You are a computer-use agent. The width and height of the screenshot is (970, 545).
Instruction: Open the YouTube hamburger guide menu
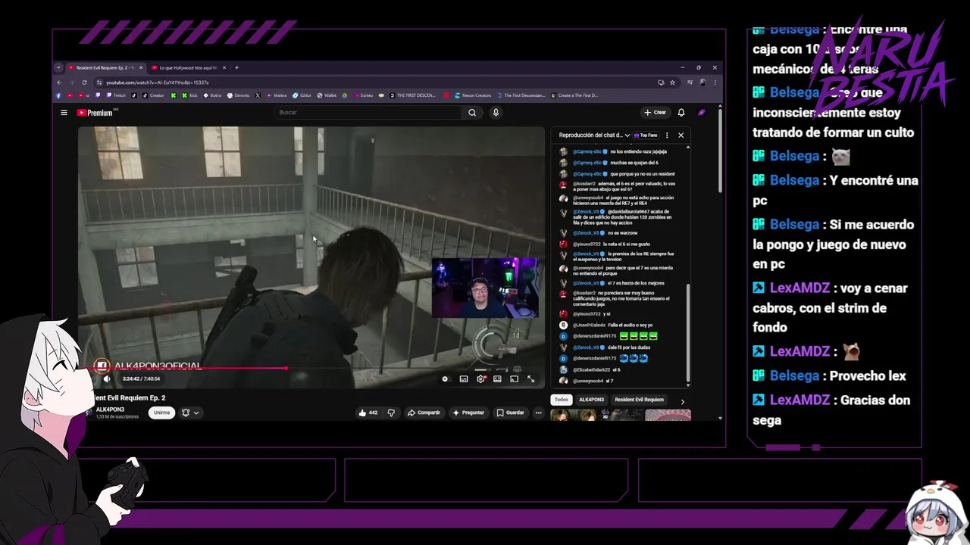click(64, 113)
